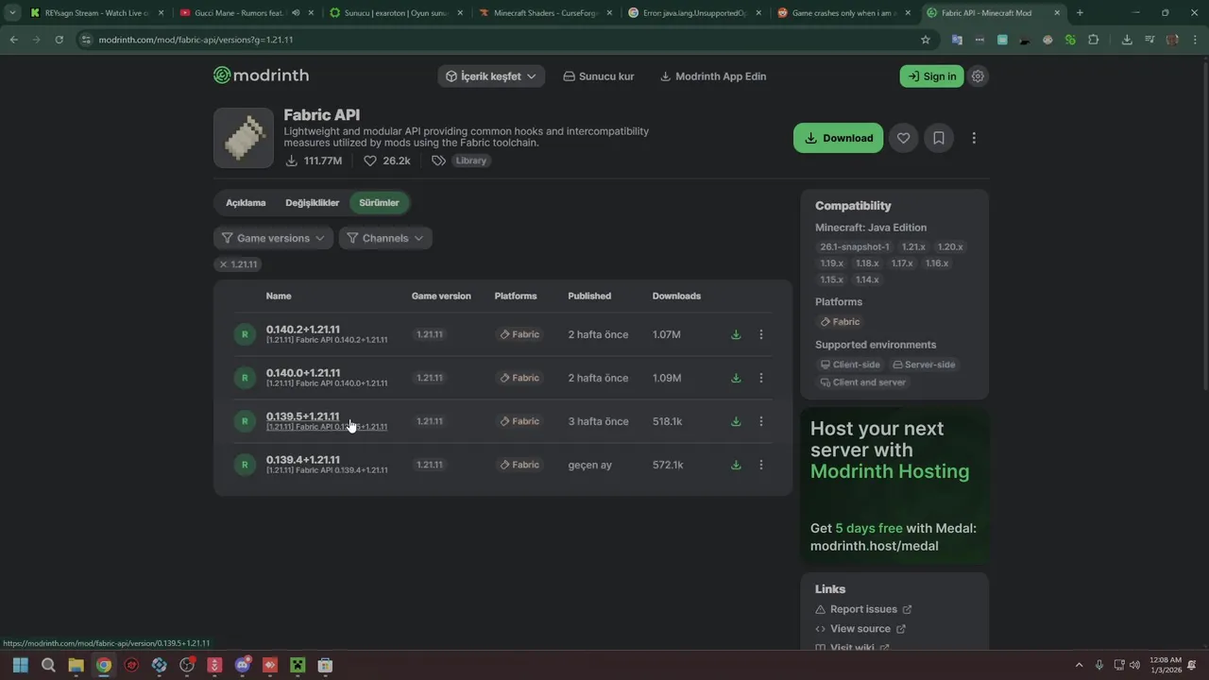The height and width of the screenshot is (680, 1209).
Task: Click the green Download button
Action: coord(838,138)
